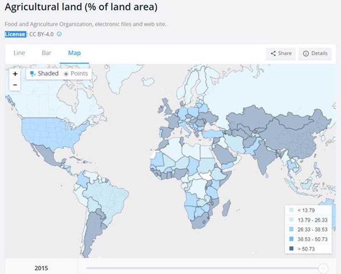Click the '38.53 - 50.73' legend swatch
This screenshot has width=341, height=274.
coord(291,239)
